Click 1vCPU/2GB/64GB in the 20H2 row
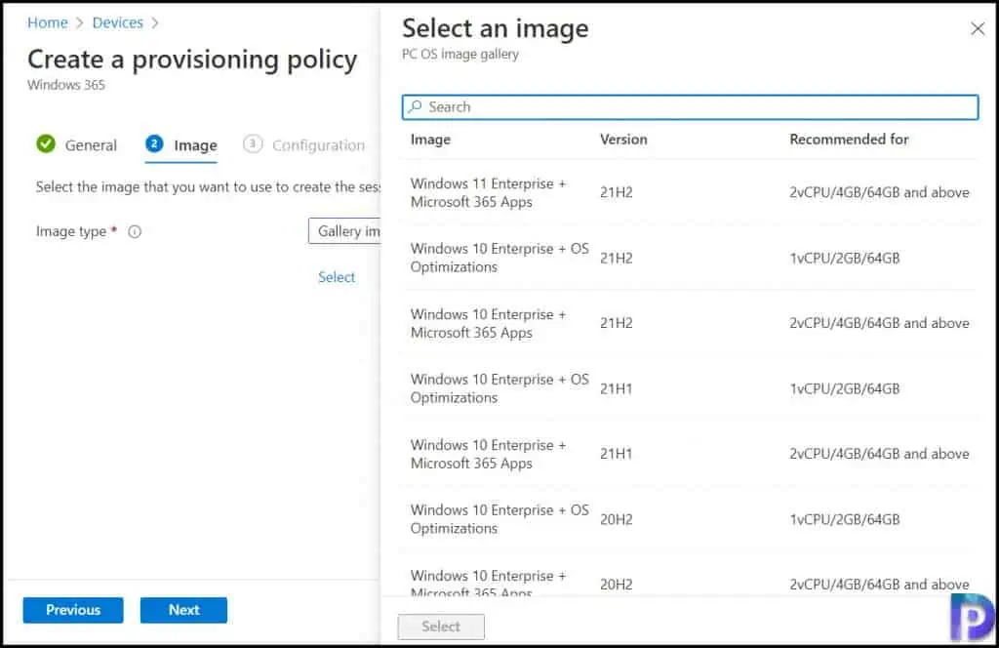Viewport: 999px width, 648px height. [845, 519]
